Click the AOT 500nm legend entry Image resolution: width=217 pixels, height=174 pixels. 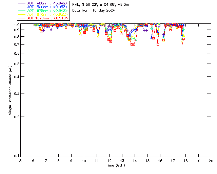click(43, 7)
